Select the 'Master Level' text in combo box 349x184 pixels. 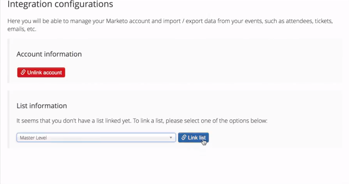[33, 138]
